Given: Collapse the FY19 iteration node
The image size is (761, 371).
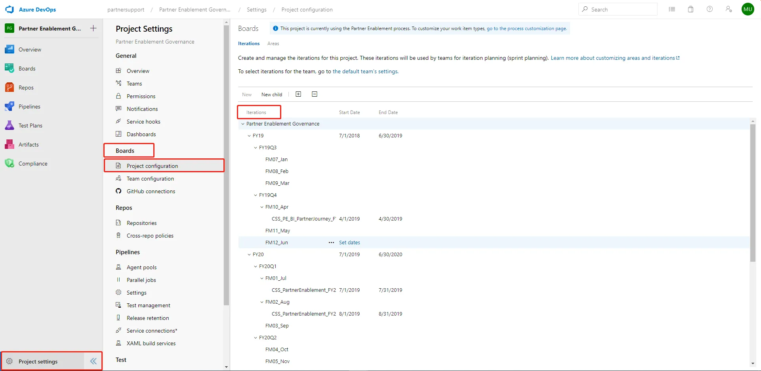Looking at the screenshot, I should coord(249,136).
